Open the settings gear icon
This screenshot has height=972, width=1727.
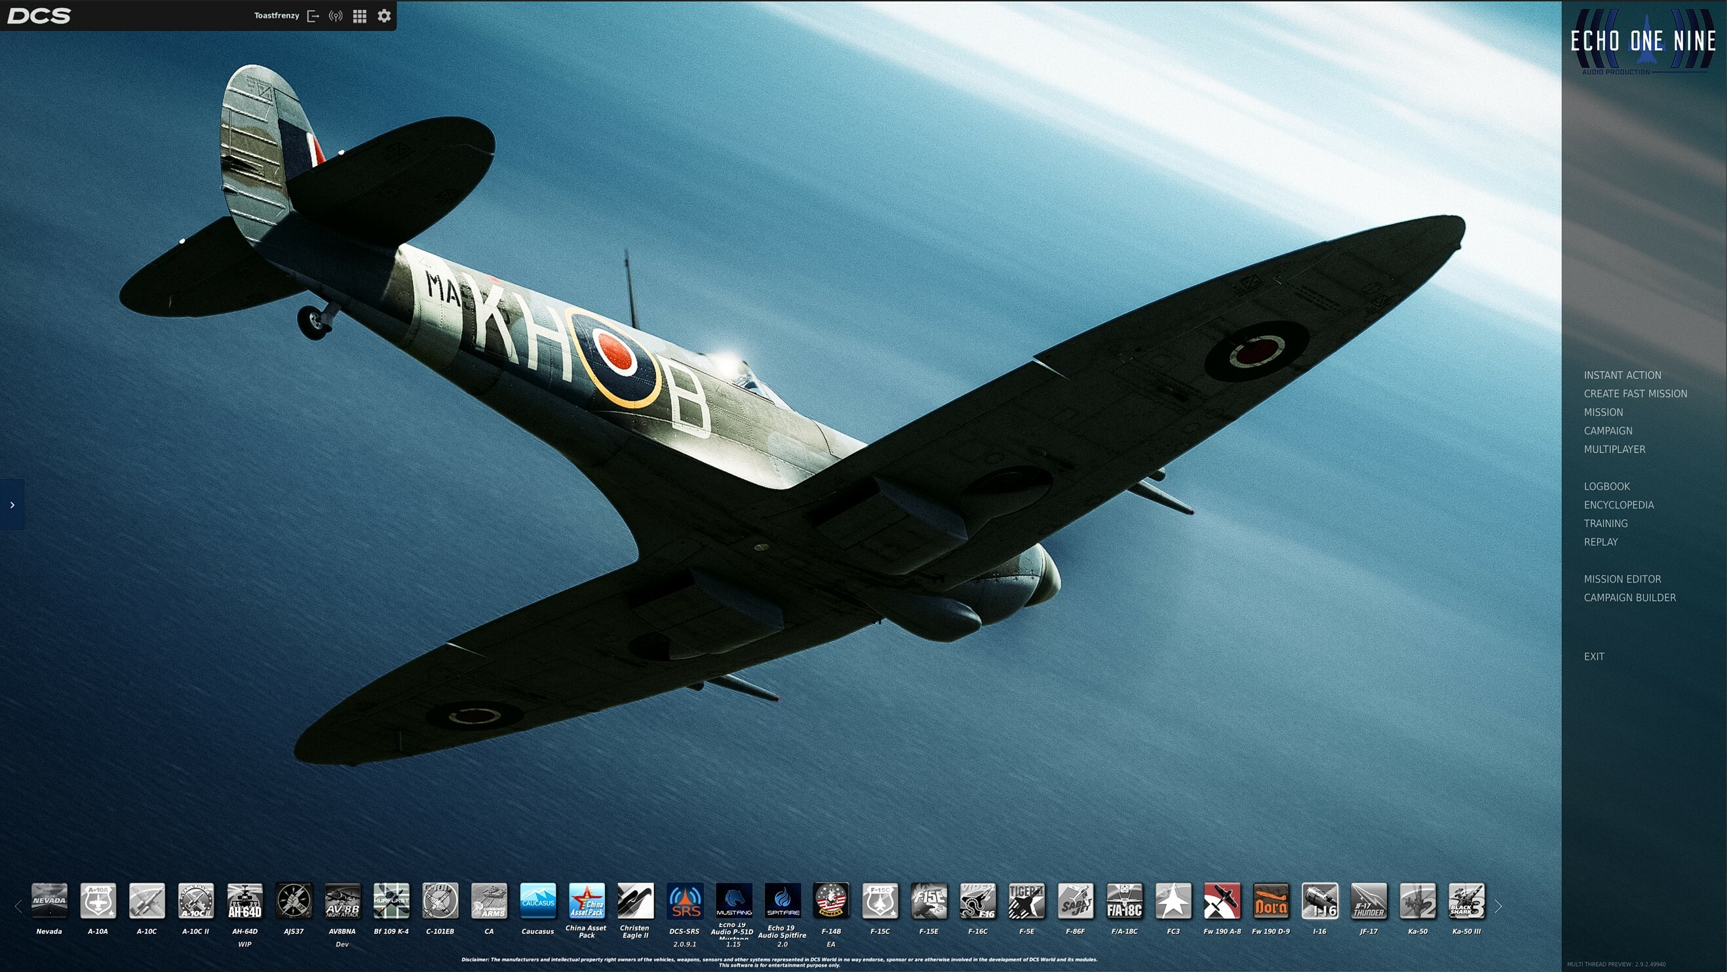click(383, 16)
